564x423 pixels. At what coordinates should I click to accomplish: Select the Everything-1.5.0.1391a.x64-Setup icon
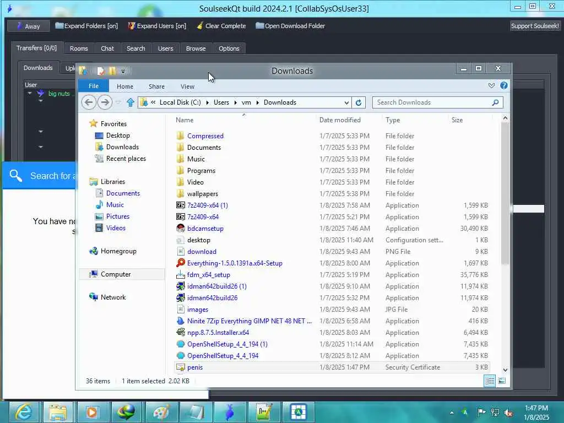tap(180, 263)
